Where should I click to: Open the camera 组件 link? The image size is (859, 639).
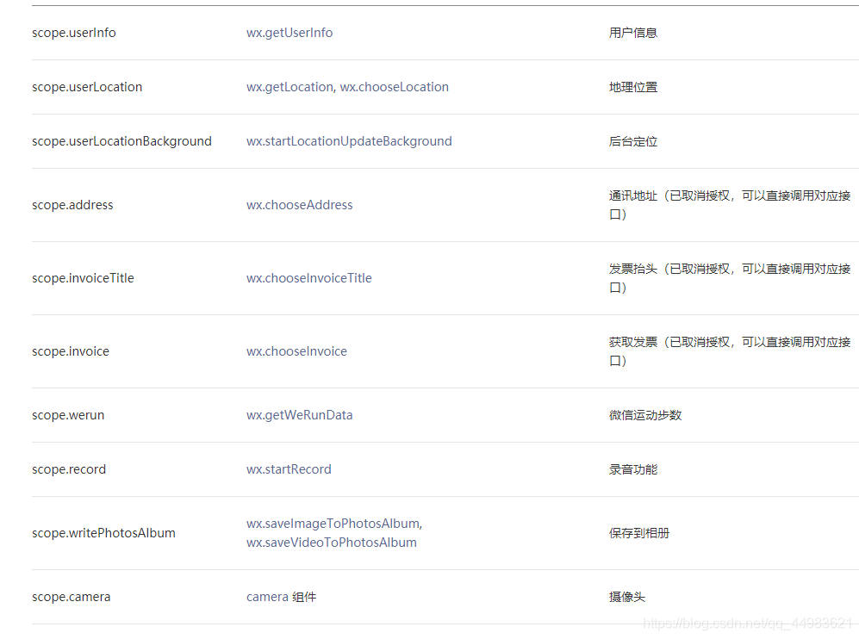(281, 597)
